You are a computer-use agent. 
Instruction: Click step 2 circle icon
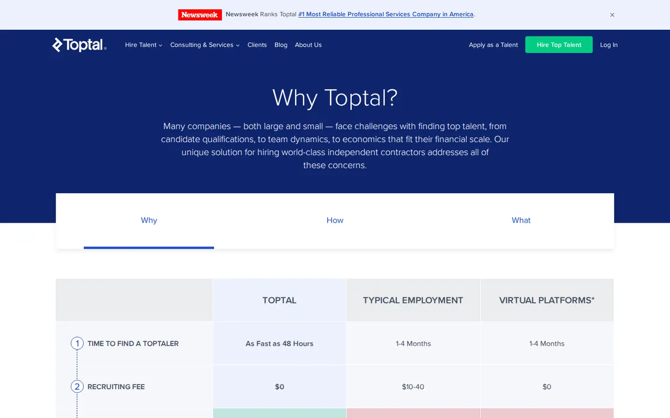click(x=77, y=387)
